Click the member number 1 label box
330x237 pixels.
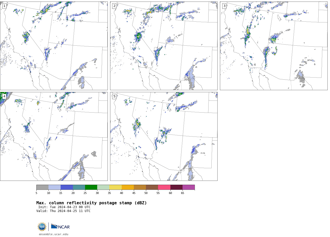pyautogui.click(x=4, y=6)
